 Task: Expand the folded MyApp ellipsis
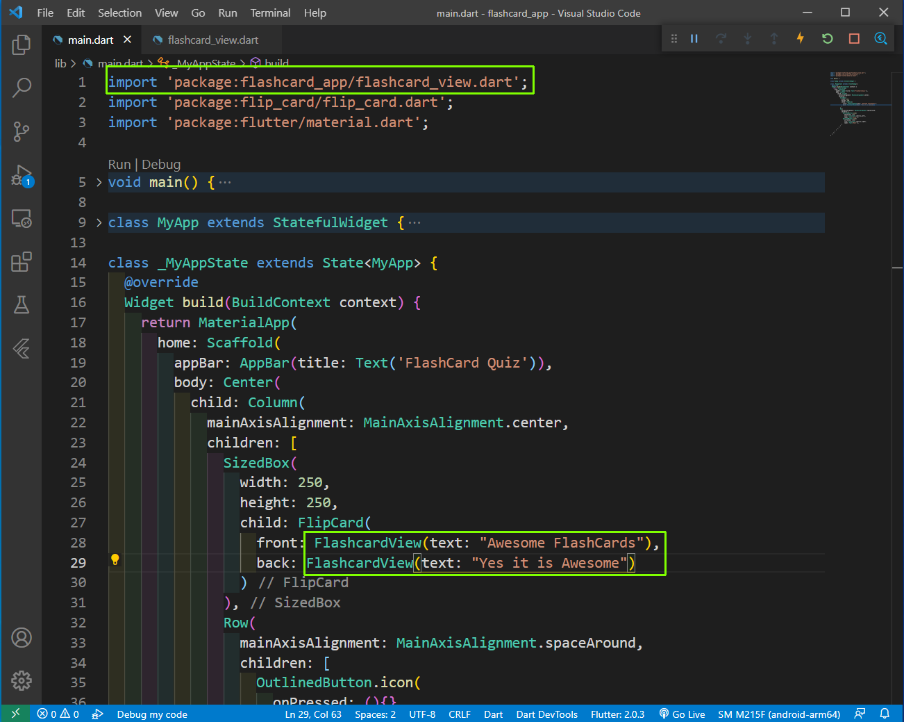coord(415,223)
